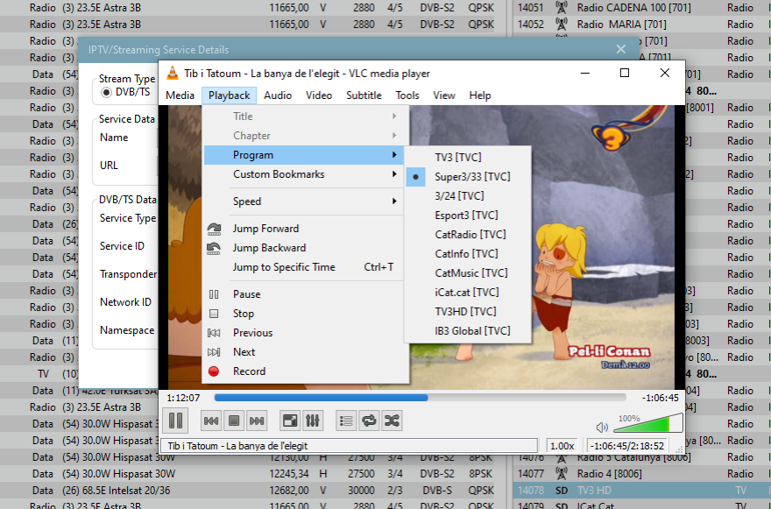Click the Pause icon in Playback menu
Image resolution: width=771 pixels, height=509 pixels.
point(214,294)
